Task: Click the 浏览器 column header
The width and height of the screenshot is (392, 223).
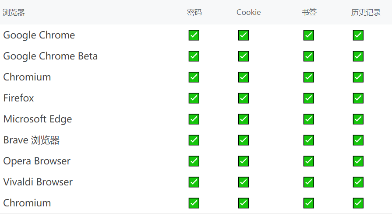Action: 14,12
